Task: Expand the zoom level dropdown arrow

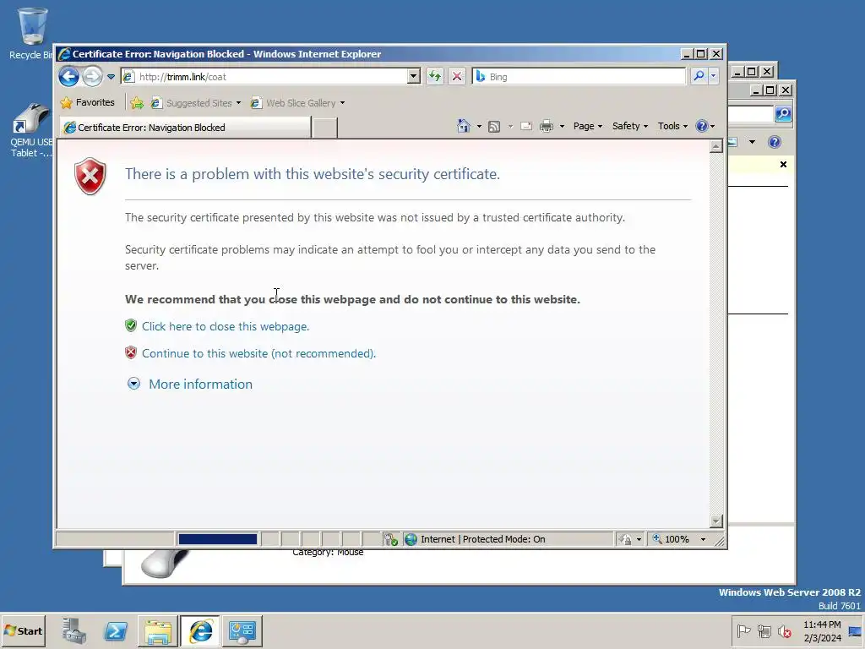Action: (x=703, y=539)
